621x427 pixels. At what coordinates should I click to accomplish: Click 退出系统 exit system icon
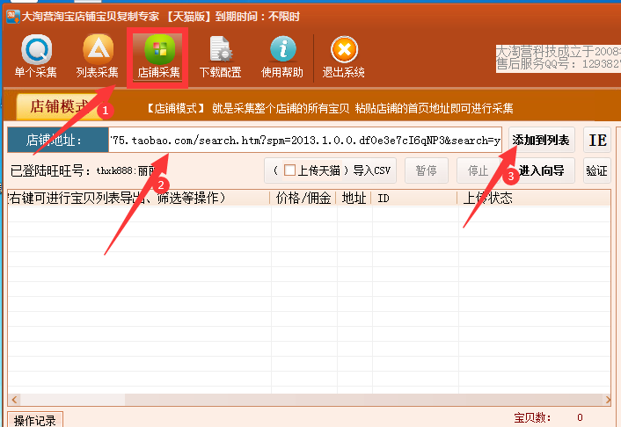tap(344, 56)
